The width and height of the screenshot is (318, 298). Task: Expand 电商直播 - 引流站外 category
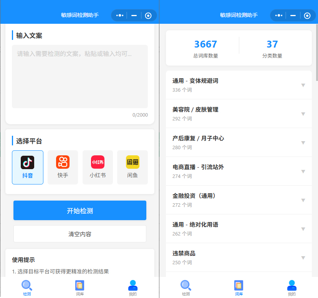pyautogui.click(x=239, y=171)
